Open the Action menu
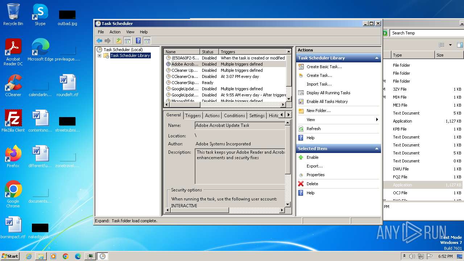The image size is (464, 261). pyautogui.click(x=115, y=32)
